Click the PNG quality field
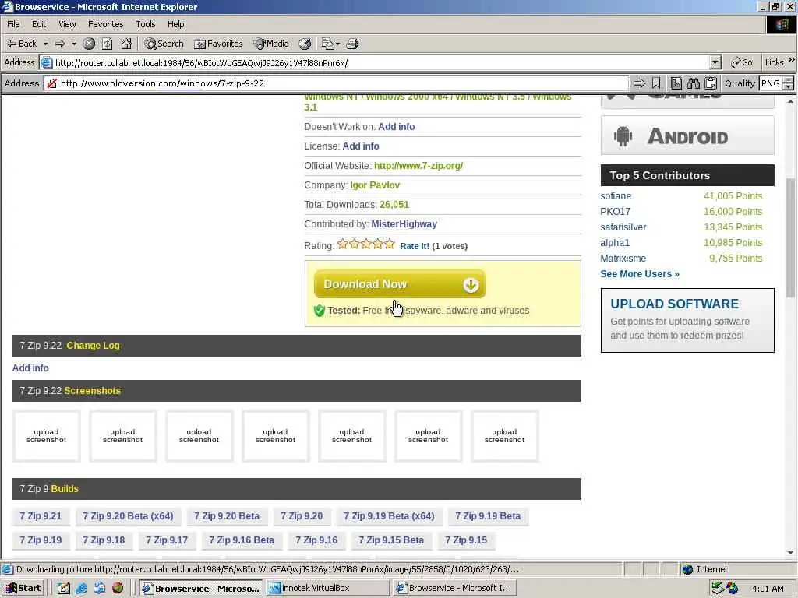Viewport: 798px width, 598px height. [x=771, y=83]
